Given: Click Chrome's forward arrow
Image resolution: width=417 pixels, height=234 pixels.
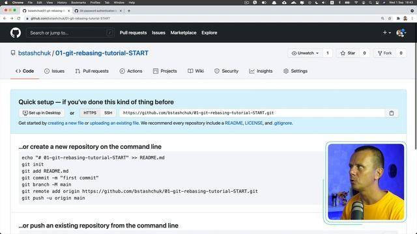Looking at the screenshot, I should click(x=12, y=18).
